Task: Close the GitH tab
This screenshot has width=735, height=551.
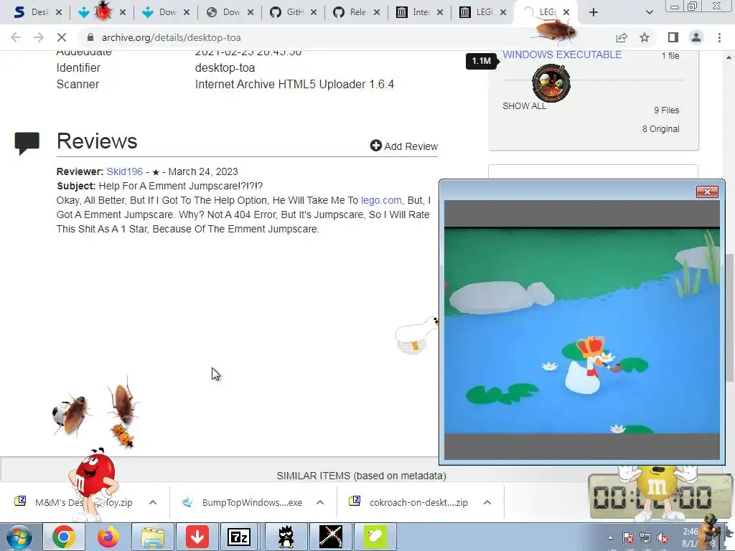Action: click(x=314, y=12)
